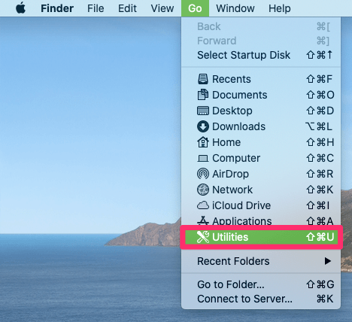Open the File menu
This screenshot has width=352, height=322.
(x=96, y=8)
